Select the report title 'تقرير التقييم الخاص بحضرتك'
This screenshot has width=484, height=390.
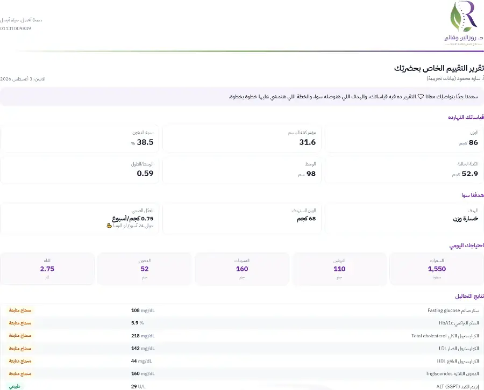point(439,68)
